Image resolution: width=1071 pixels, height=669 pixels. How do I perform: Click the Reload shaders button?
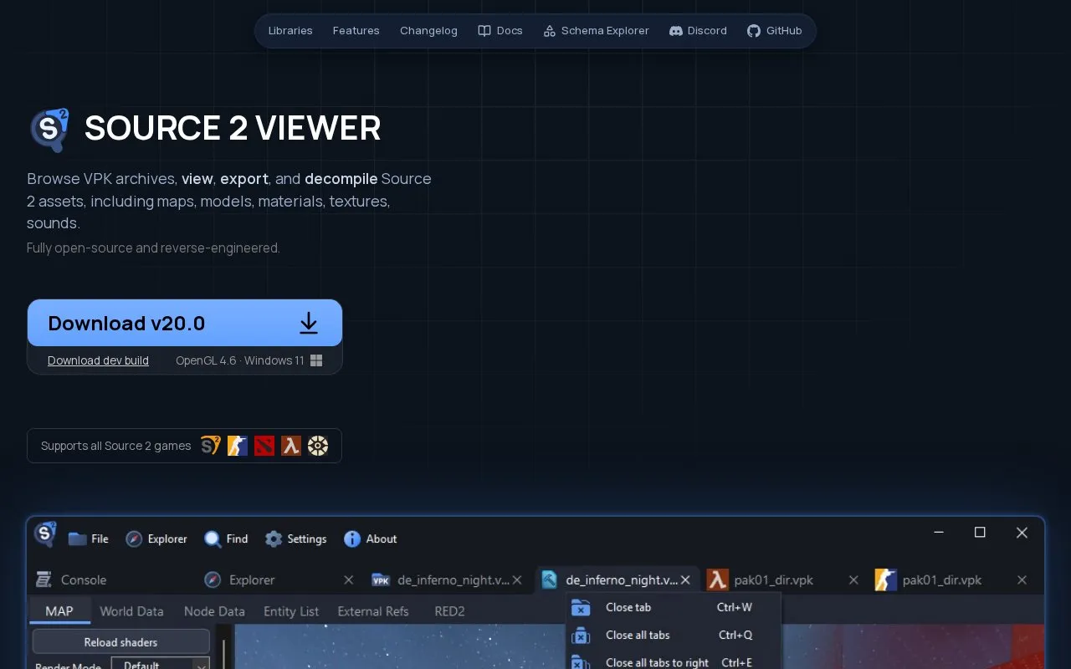coord(121,642)
